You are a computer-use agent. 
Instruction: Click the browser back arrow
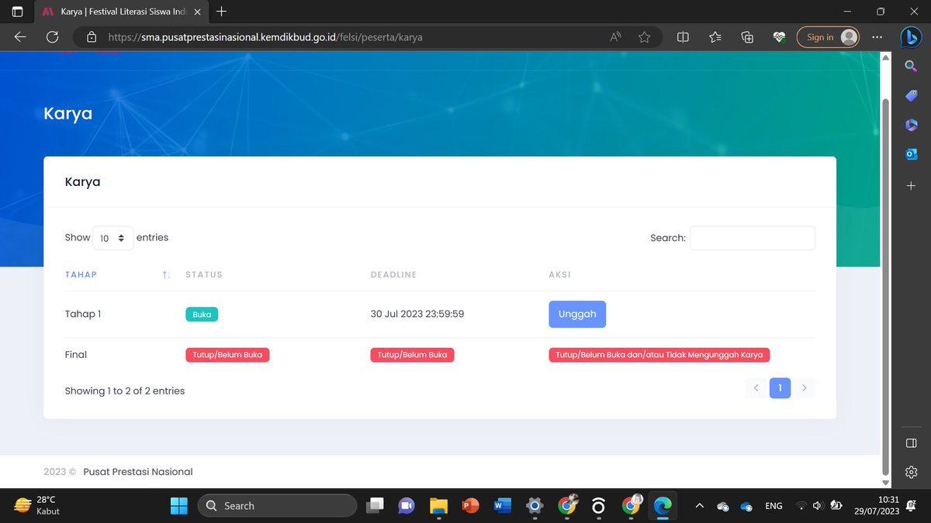[20, 36]
